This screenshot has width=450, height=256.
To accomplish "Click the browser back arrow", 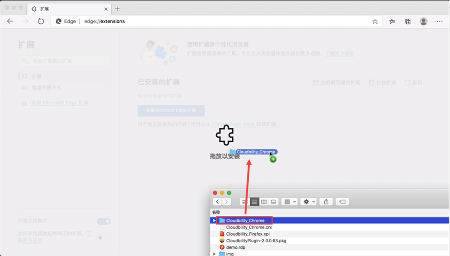I will coord(10,21).
